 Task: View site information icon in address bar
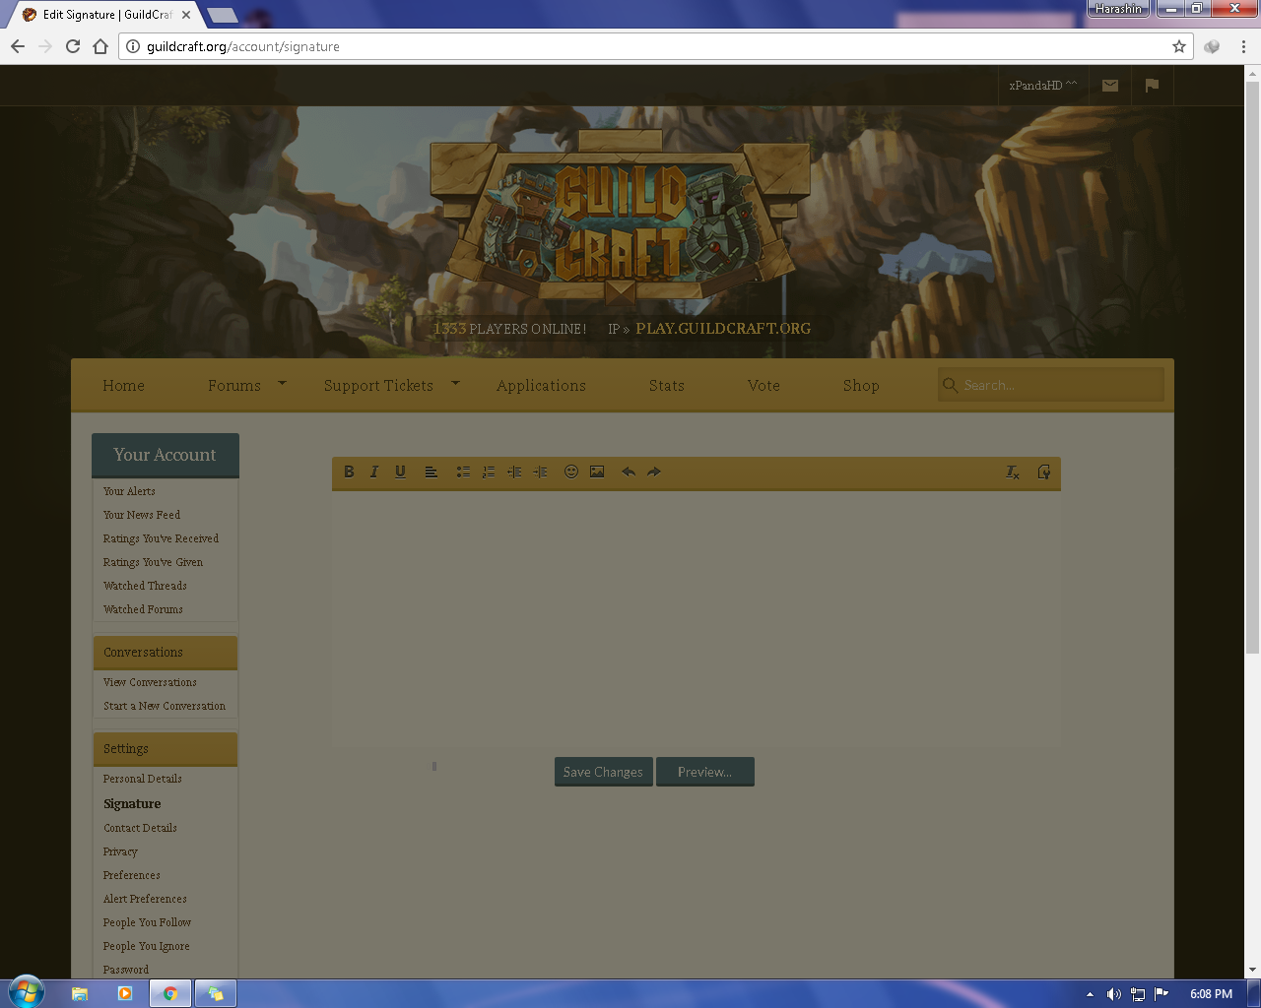pos(133,46)
